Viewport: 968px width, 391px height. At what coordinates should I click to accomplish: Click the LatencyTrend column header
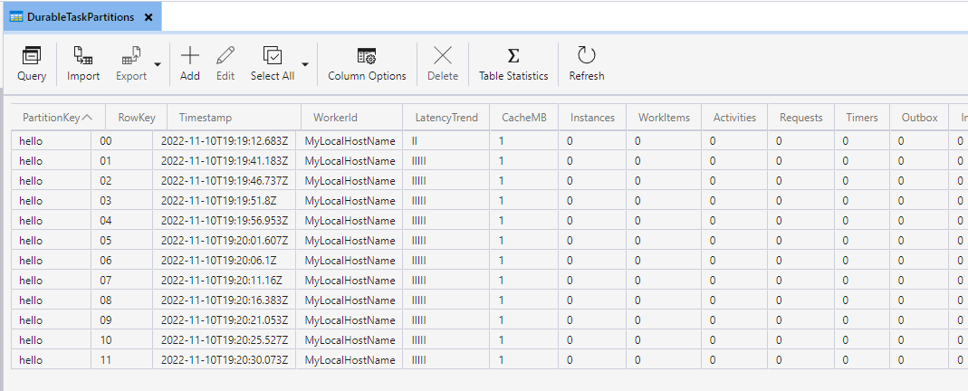click(x=445, y=118)
